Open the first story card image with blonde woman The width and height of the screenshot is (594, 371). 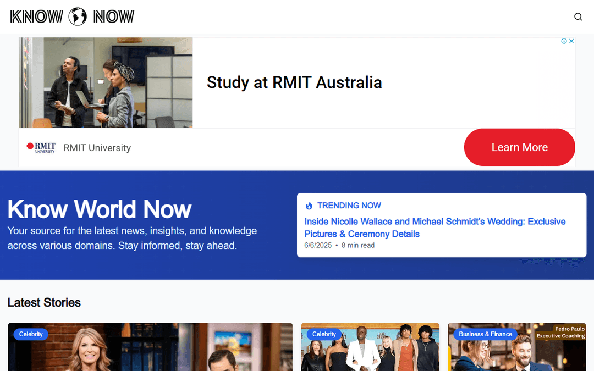click(150, 347)
